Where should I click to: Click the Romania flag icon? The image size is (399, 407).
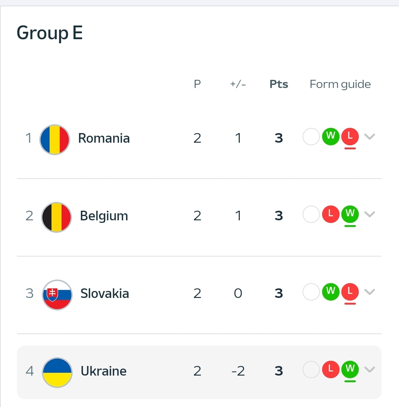coord(55,140)
